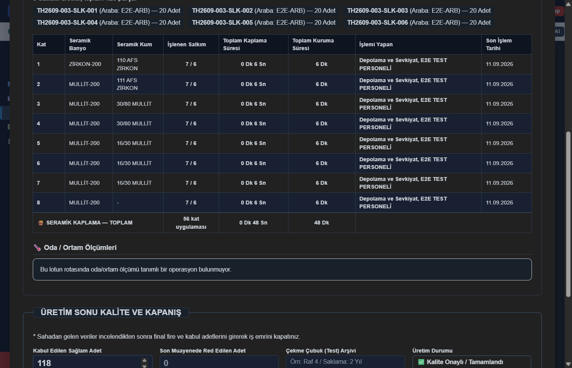Click the ceramic pot icon in TOPLAM row
The height and width of the screenshot is (368, 572).
tap(40, 223)
